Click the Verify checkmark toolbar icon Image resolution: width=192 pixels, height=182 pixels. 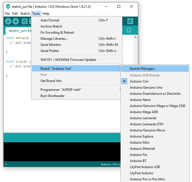click(x=8, y=21)
